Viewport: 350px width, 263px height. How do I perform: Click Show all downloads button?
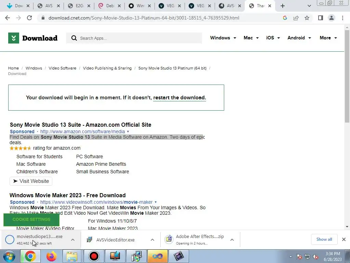coord(324,239)
